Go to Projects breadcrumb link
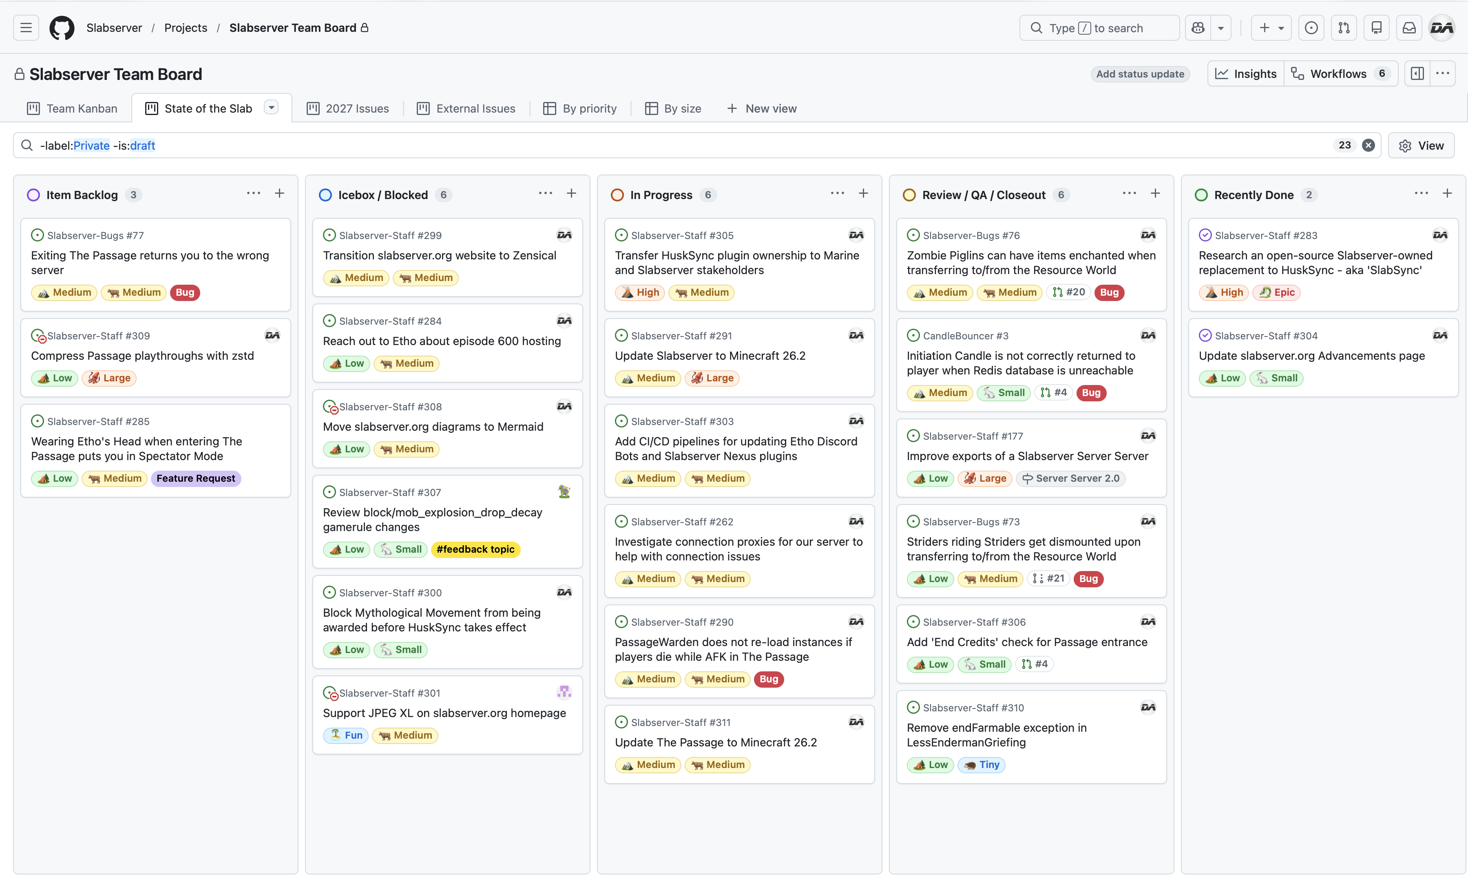Viewport: 1468px width, 881px height. pyautogui.click(x=186, y=28)
